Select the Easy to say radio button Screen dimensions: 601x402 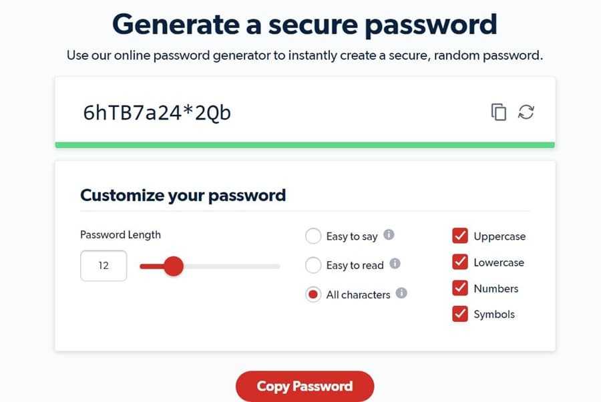click(x=313, y=235)
